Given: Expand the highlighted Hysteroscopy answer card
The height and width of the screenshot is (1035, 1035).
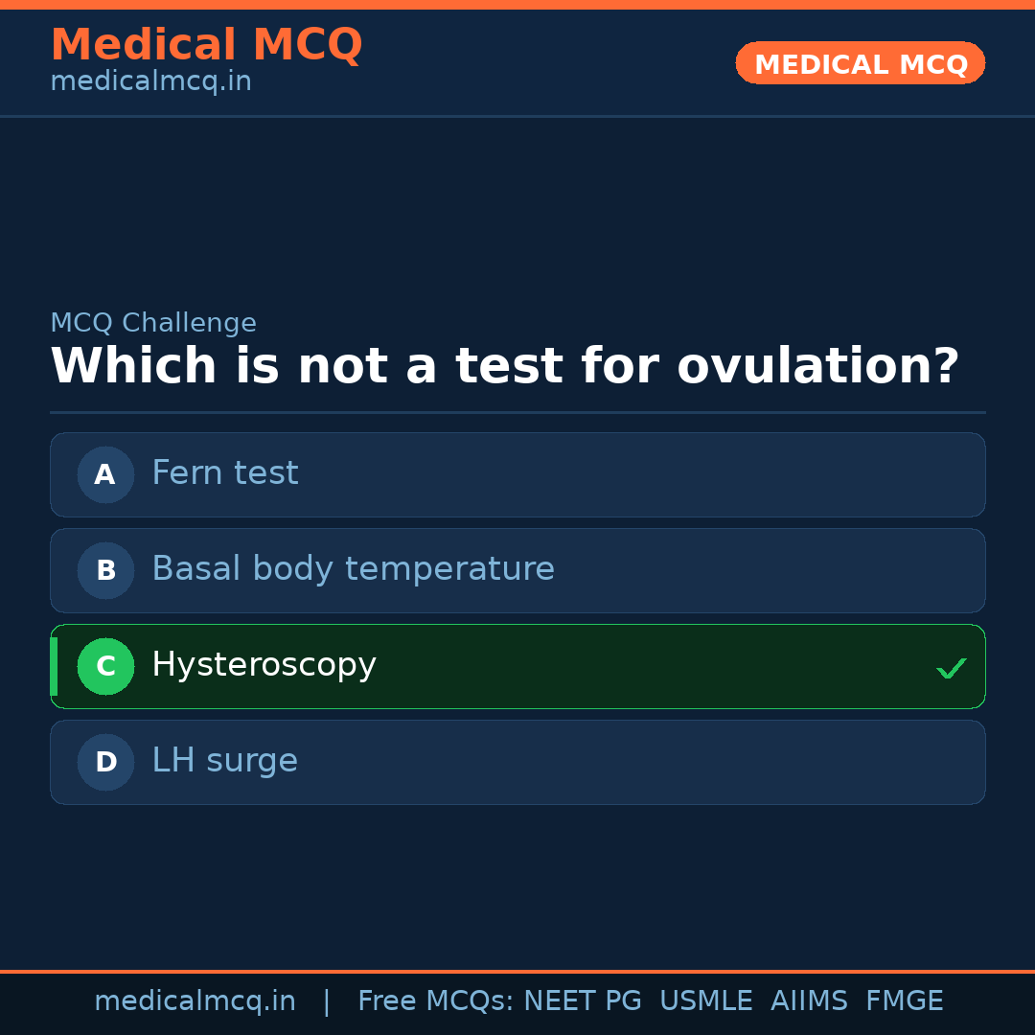Looking at the screenshot, I should pyautogui.click(x=517, y=666).
